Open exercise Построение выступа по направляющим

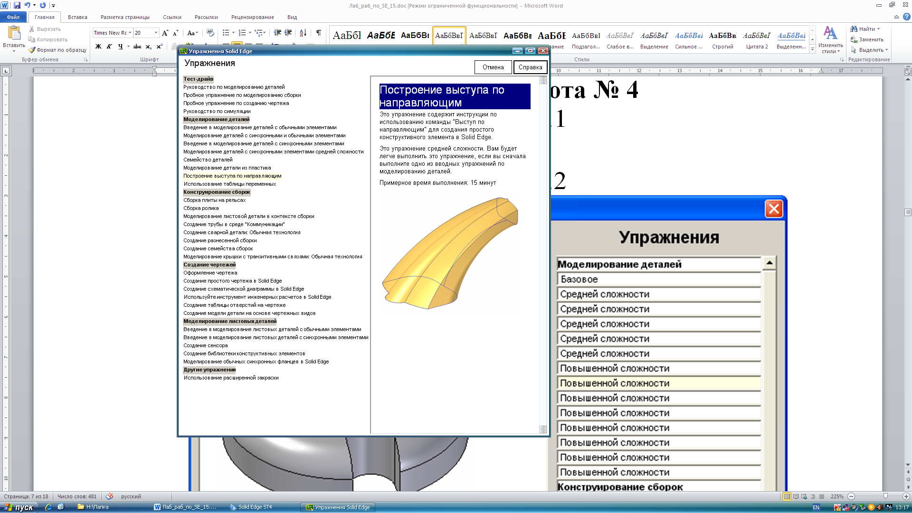click(232, 176)
